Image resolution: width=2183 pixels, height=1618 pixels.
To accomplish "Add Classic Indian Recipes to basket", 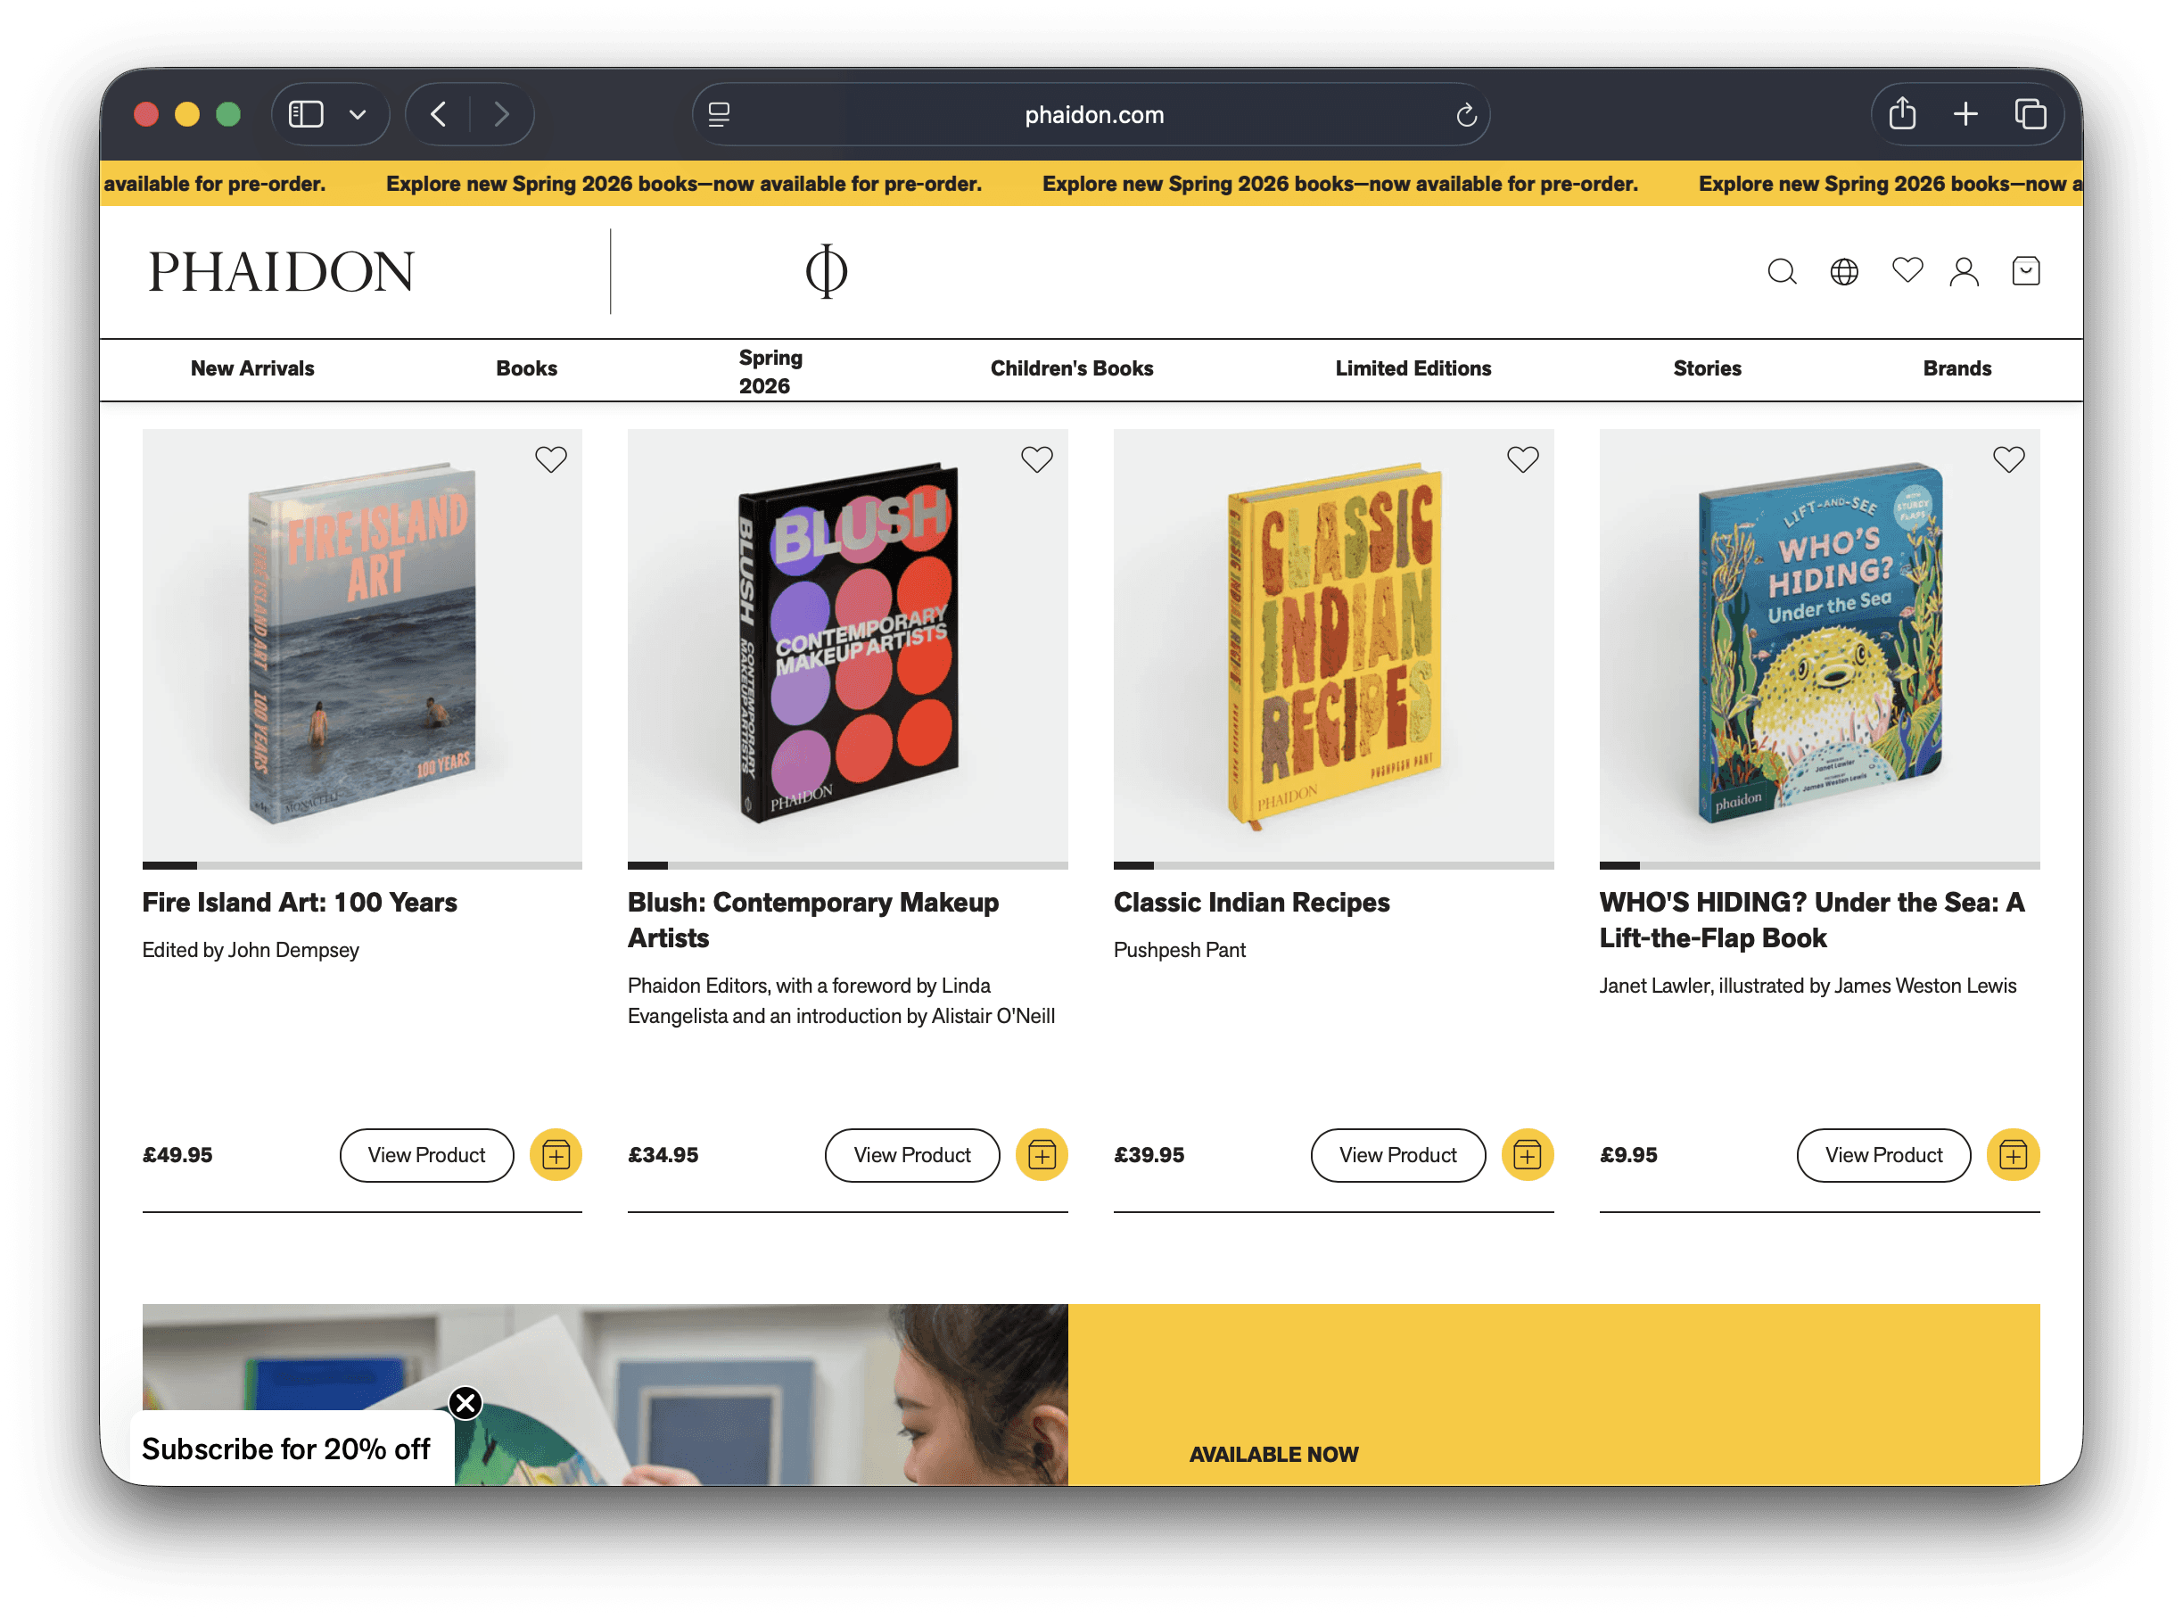I will 1528,1155.
